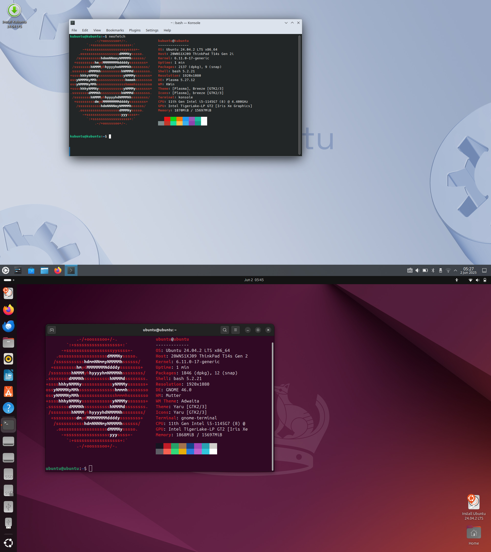Launch System Settings from KDE taskbar
The width and height of the screenshot is (491, 552).
pos(18,270)
